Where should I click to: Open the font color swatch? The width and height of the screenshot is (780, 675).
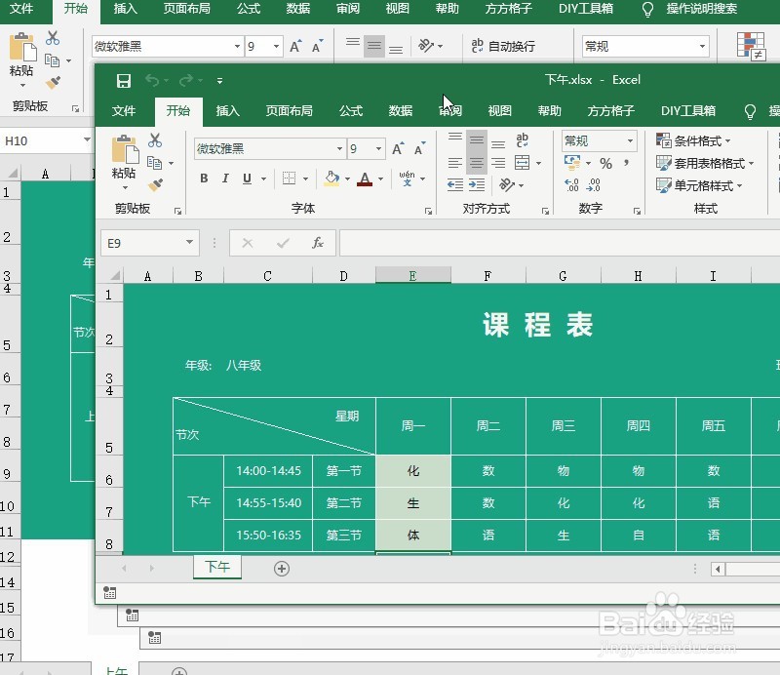click(365, 178)
